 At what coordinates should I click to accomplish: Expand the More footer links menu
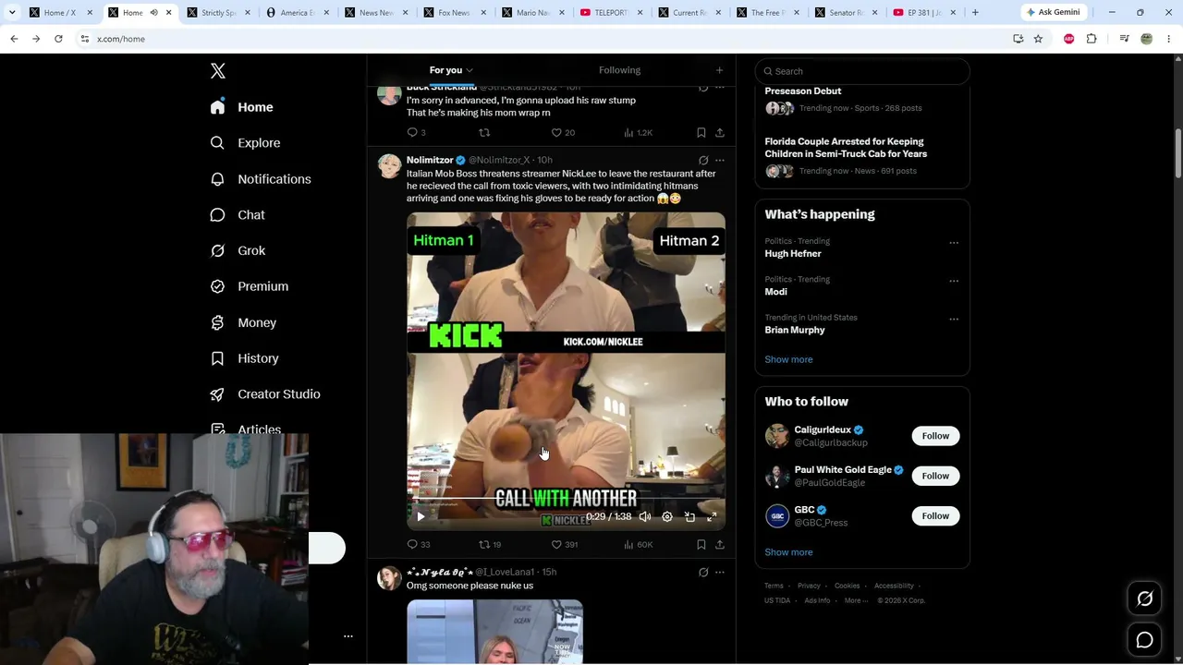[856, 600]
